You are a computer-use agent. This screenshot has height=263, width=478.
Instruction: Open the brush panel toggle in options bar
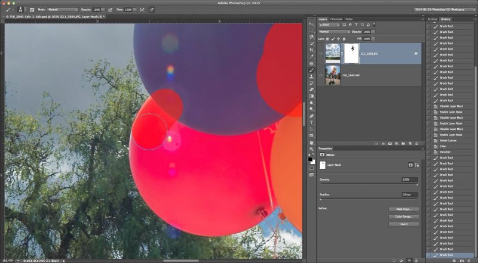point(32,10)
